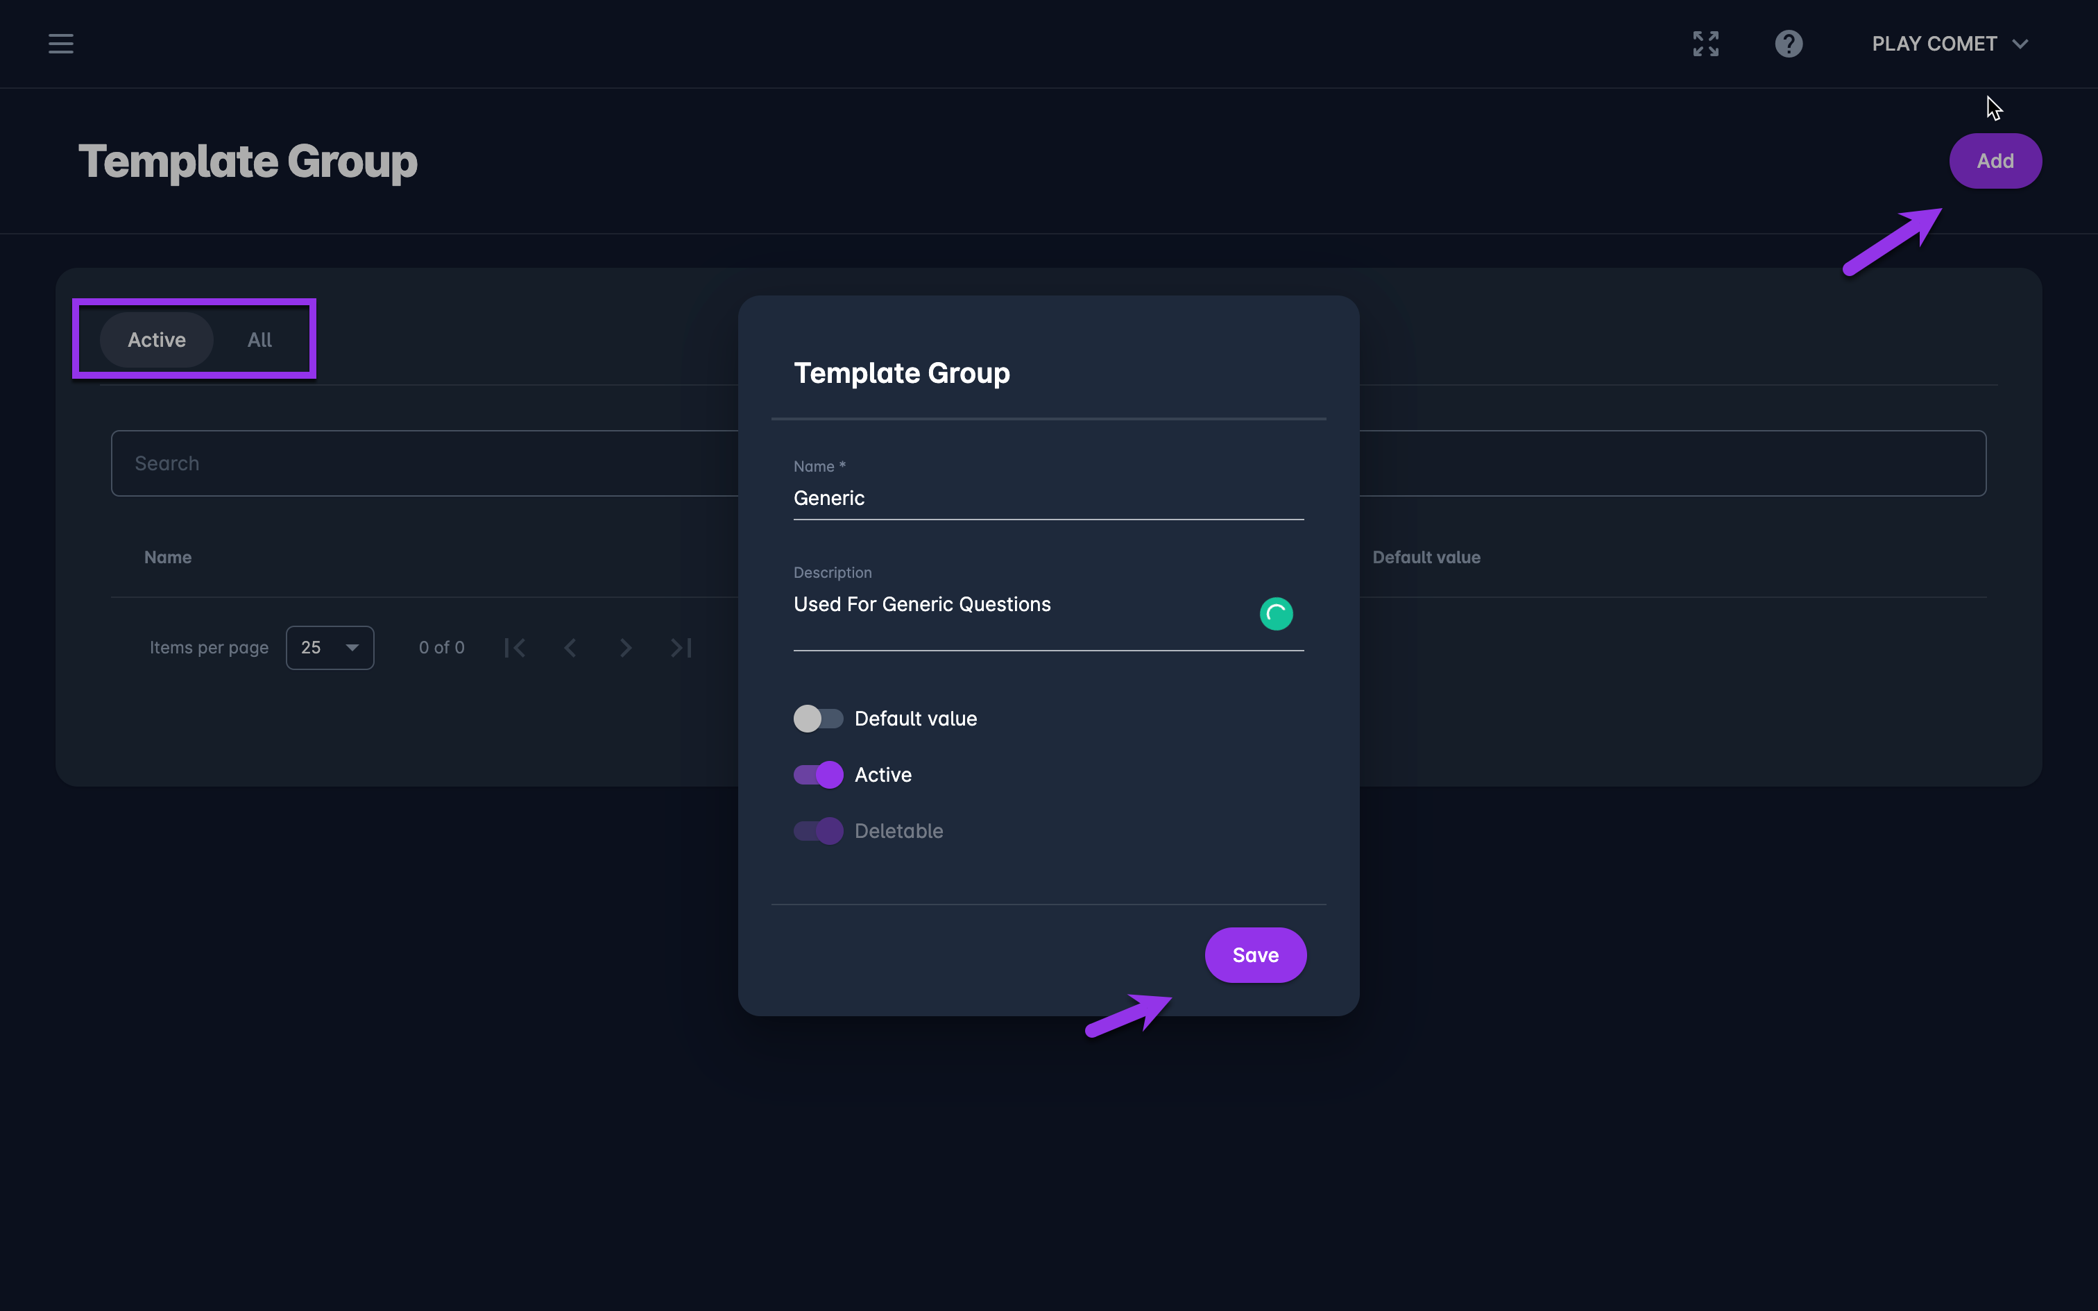
Task: Open the help question mark icon
Action: point(1789,43)
